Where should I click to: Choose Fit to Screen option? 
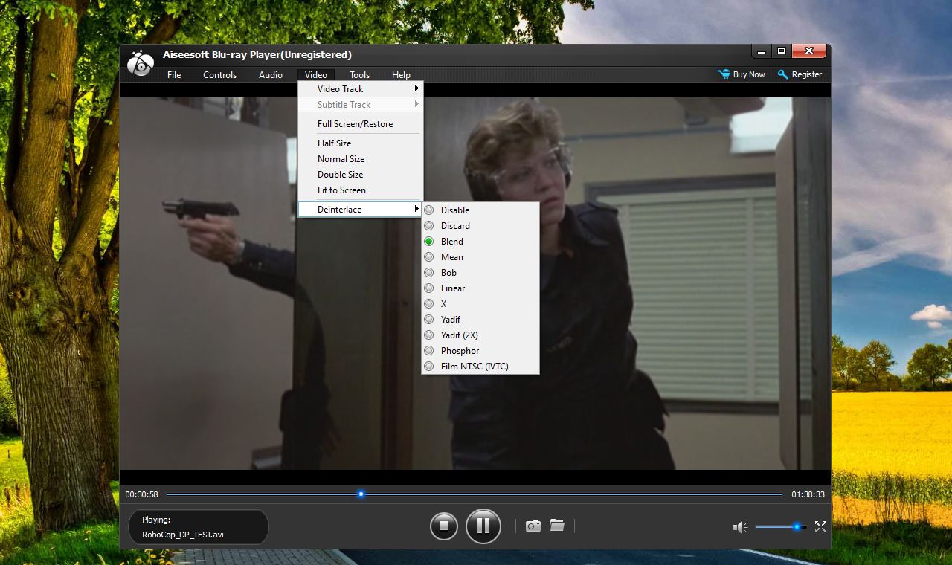361,190
